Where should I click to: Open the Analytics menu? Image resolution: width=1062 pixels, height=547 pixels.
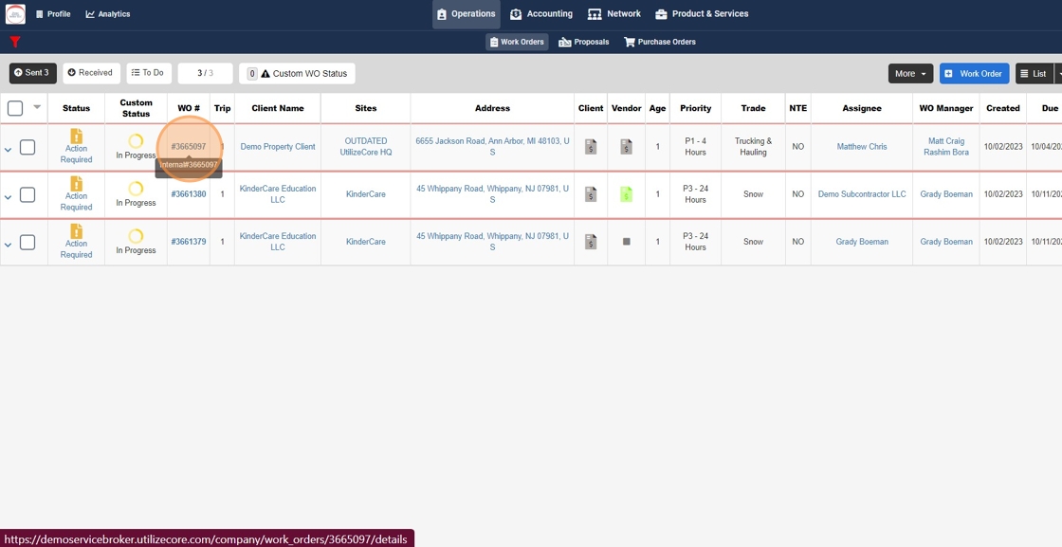pos(108,13)
